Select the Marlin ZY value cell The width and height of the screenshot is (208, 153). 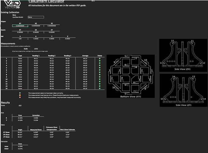click(x=52, y=32)
